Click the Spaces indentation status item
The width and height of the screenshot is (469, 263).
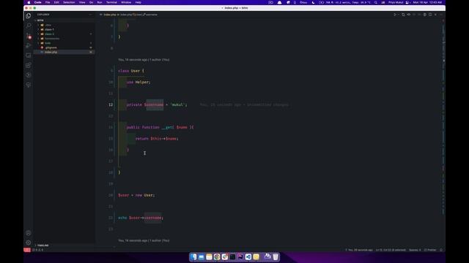415,250
